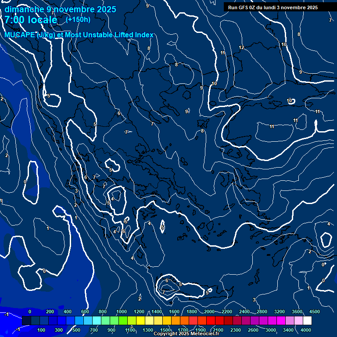The image size is (337, 337).
Task: Click the 'Copyright 2025 Meteociel.fr' text
Action: pyautogui.click(x=186, y=333)
